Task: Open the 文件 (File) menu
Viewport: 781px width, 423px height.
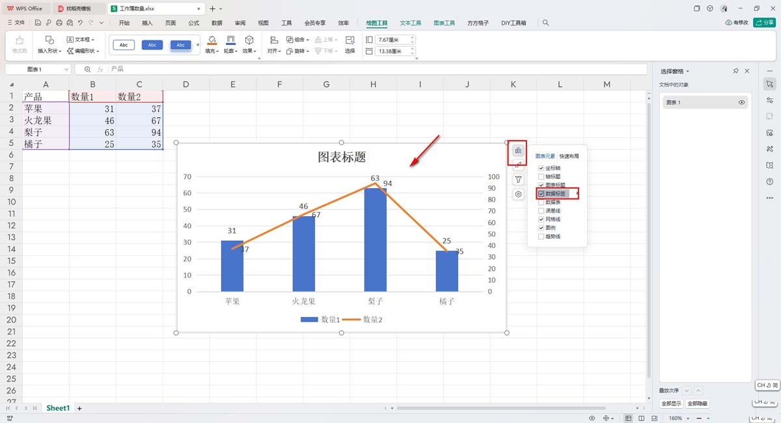Action: (16, 23)
